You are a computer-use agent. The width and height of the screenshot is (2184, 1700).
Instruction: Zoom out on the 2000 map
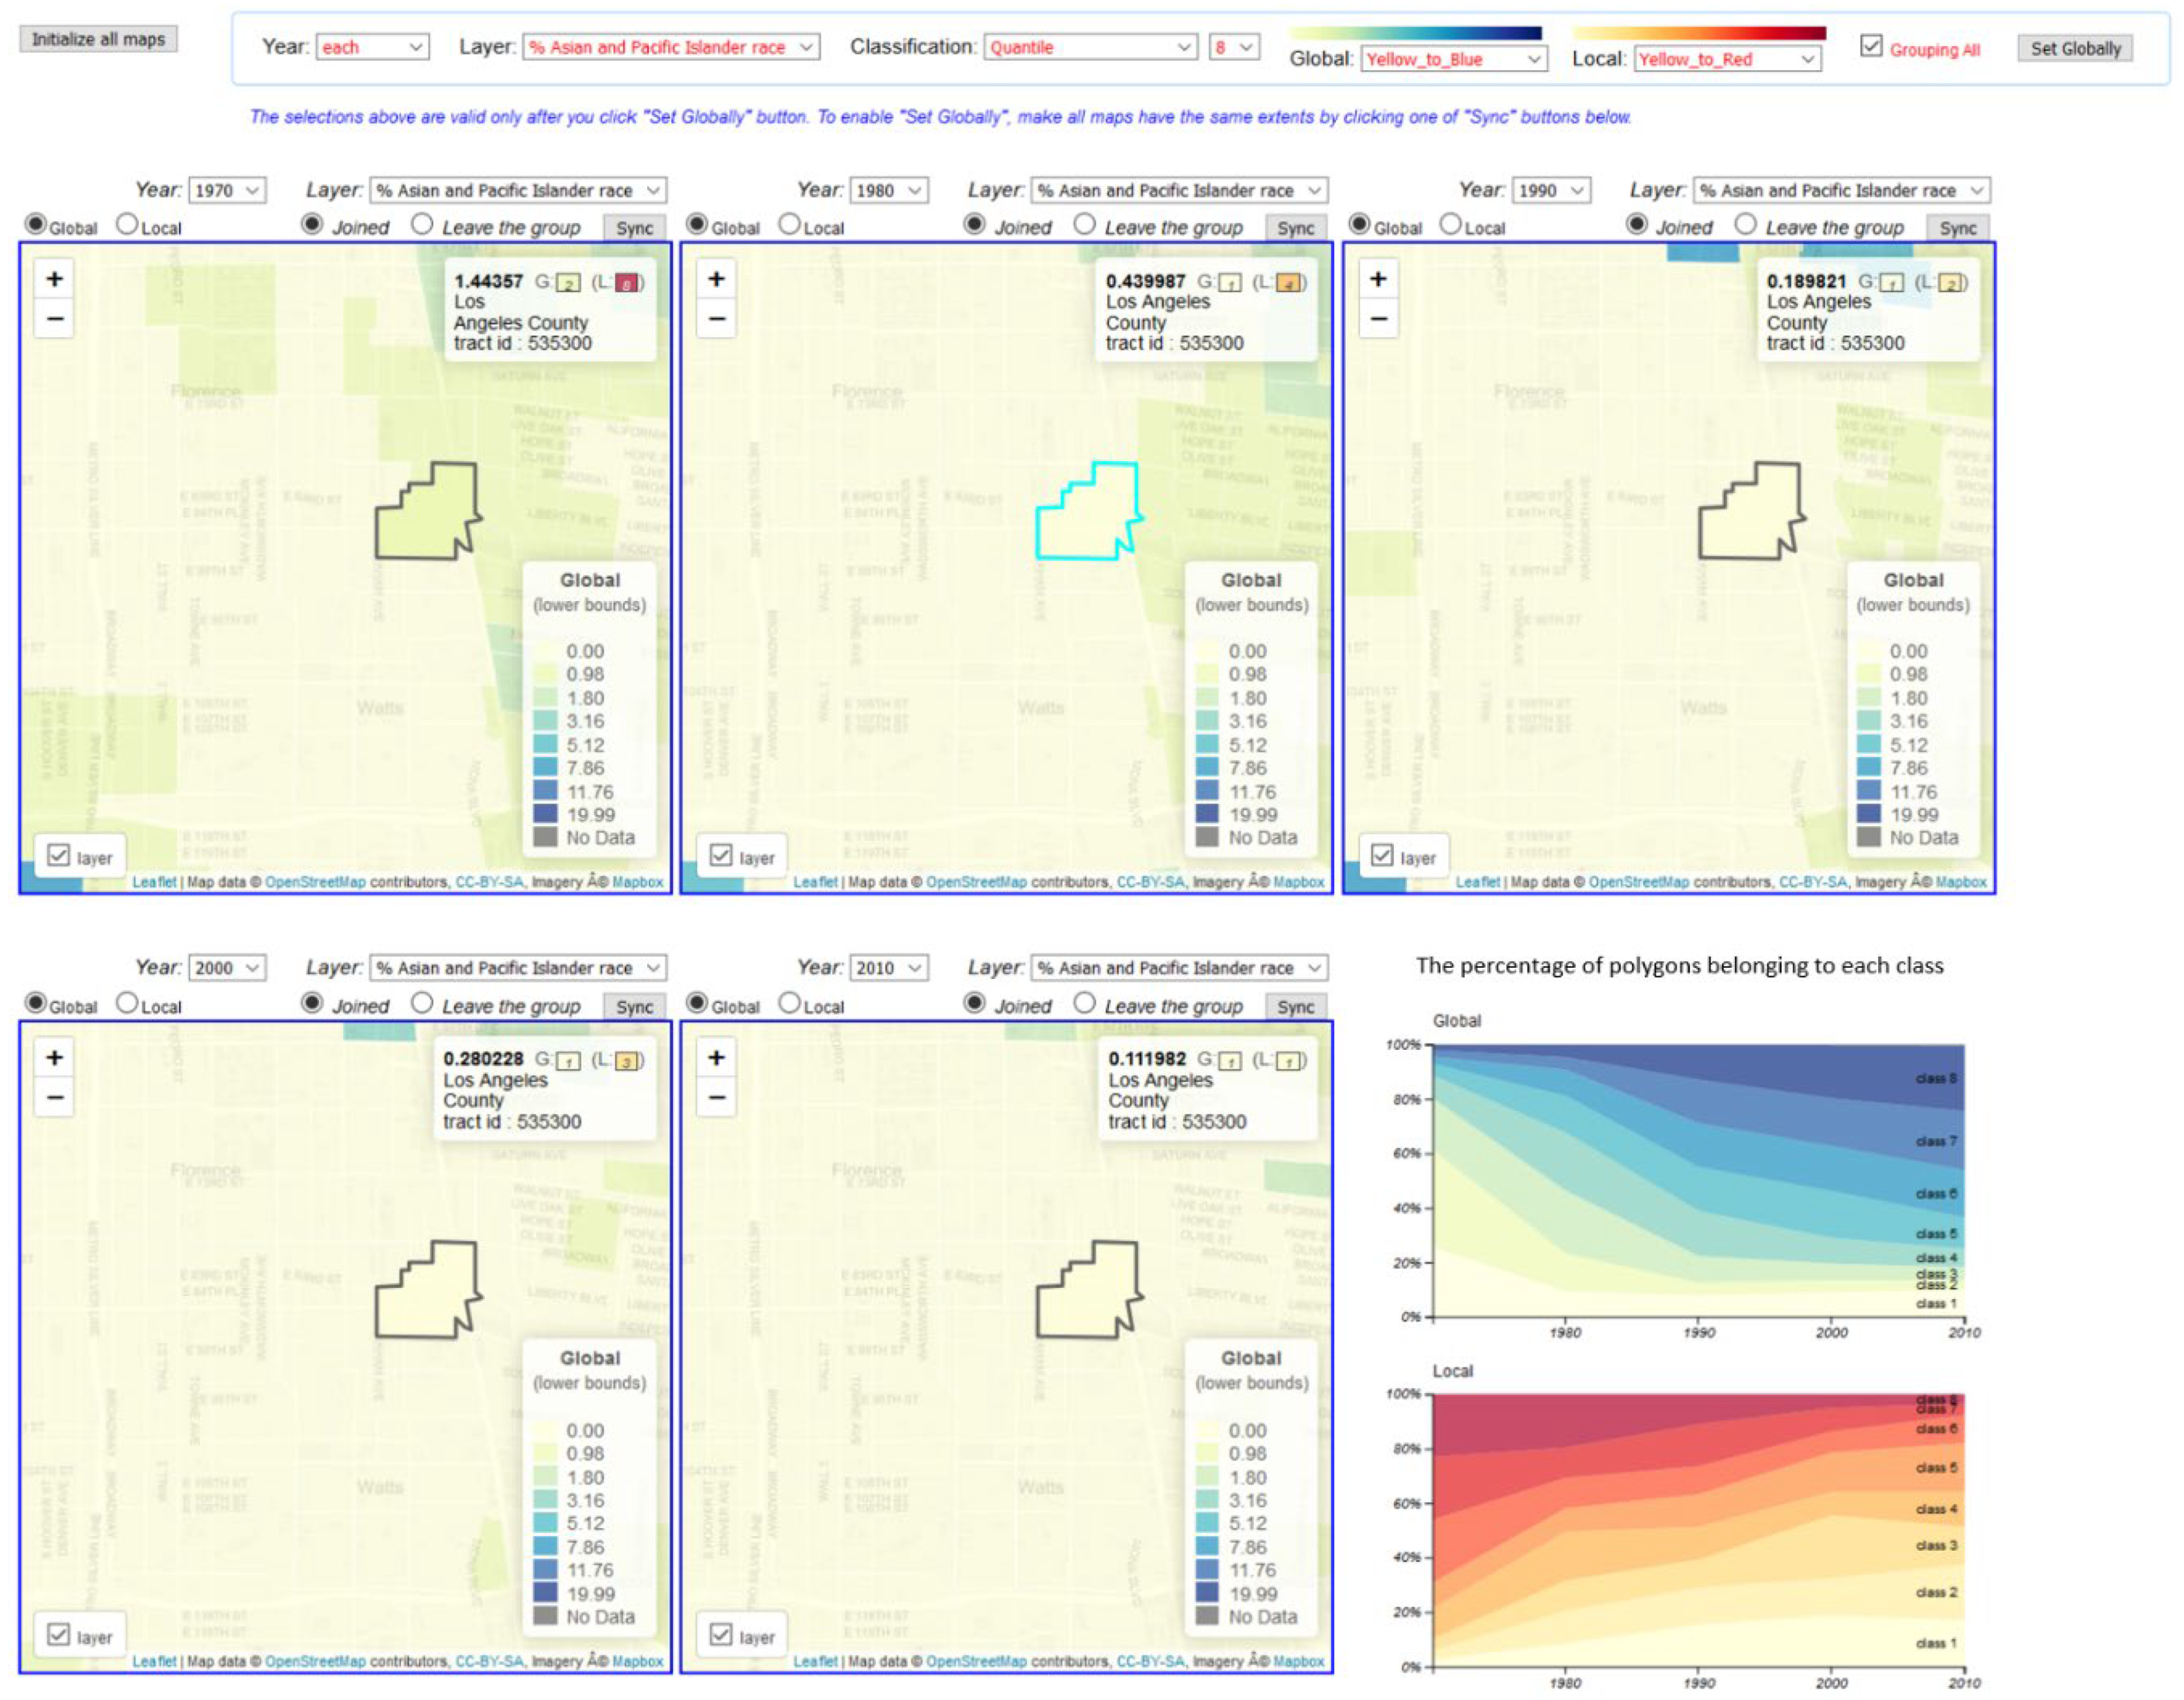(x=55, y=1098)
